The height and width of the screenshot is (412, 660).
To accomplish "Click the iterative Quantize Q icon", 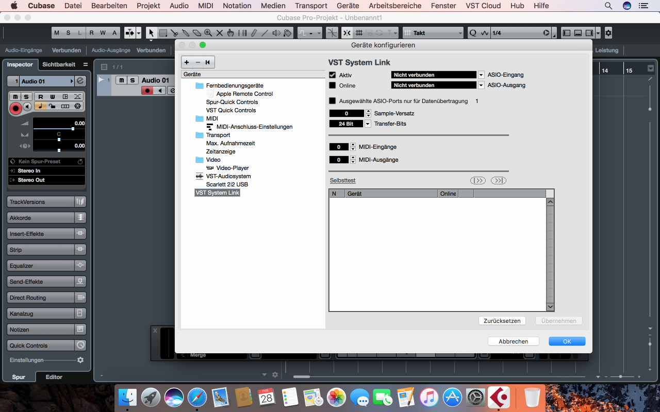I will 473,33.
